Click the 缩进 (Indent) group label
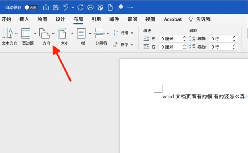This screenshot has height=153, width=248. (147, 31)
